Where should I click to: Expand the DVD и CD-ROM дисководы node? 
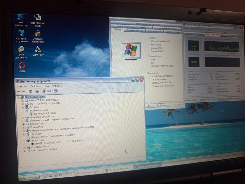[22, 100]
